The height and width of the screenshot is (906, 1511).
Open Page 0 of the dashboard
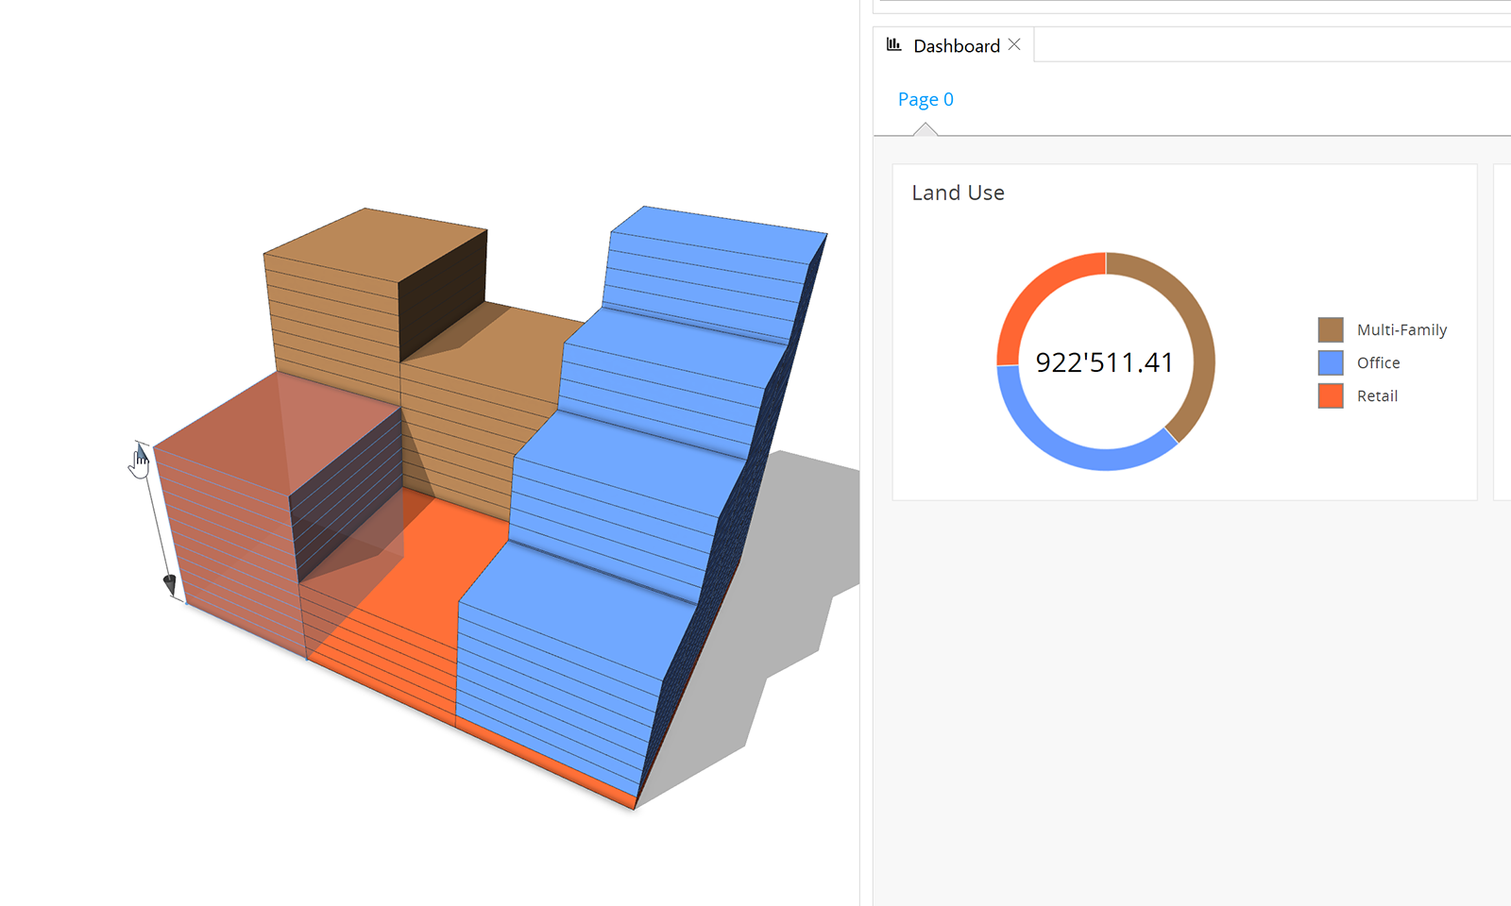[925, 99]
